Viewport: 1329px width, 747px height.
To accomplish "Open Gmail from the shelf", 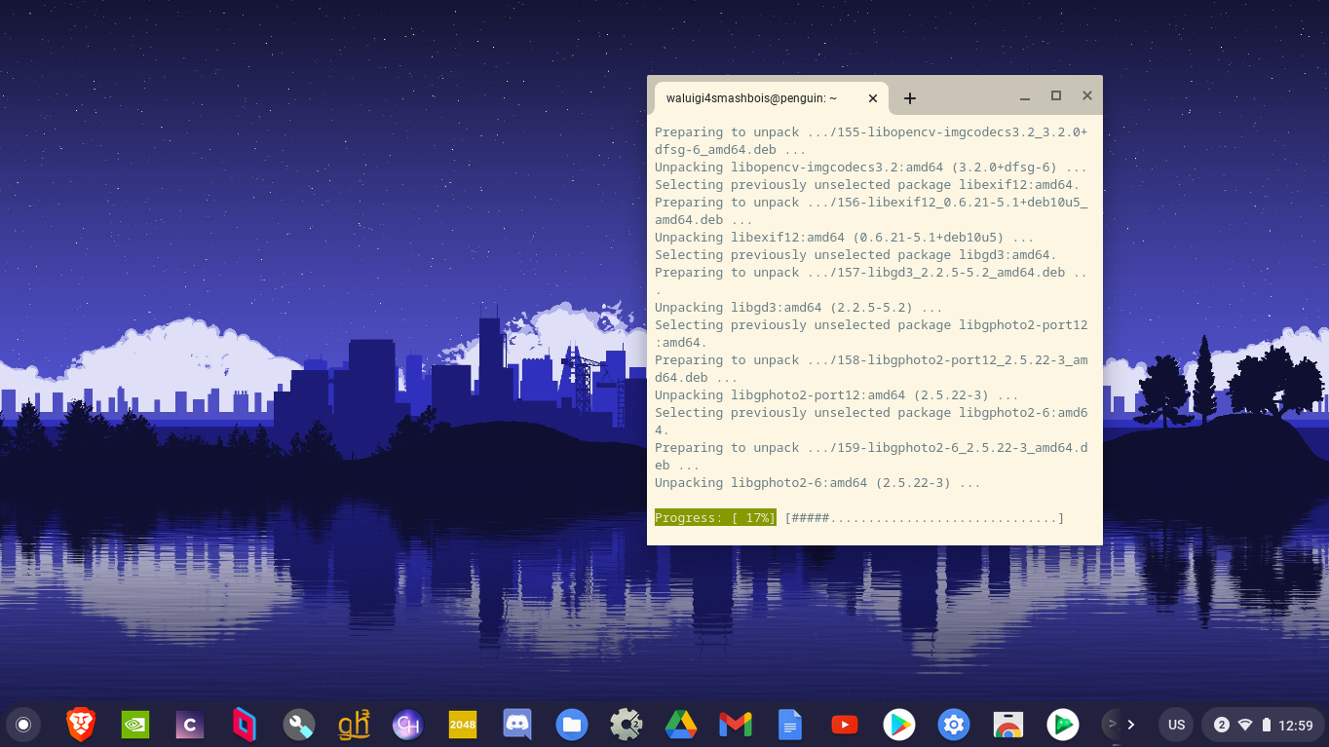I will [735, 725].
